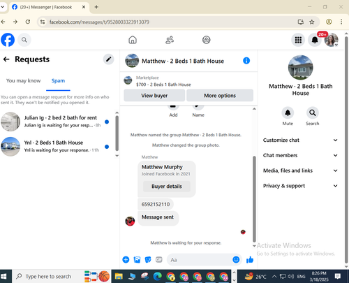This screenshot has height=283, width=349.
Task: Select the Messenger | Facebook browser tab
Action: pos(49,7)
